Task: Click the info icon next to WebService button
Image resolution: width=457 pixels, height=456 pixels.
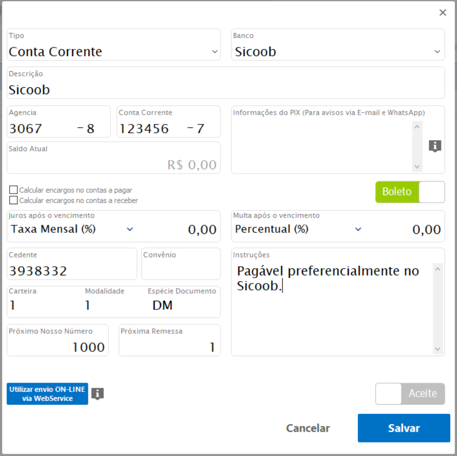Action: coord(97,394)
